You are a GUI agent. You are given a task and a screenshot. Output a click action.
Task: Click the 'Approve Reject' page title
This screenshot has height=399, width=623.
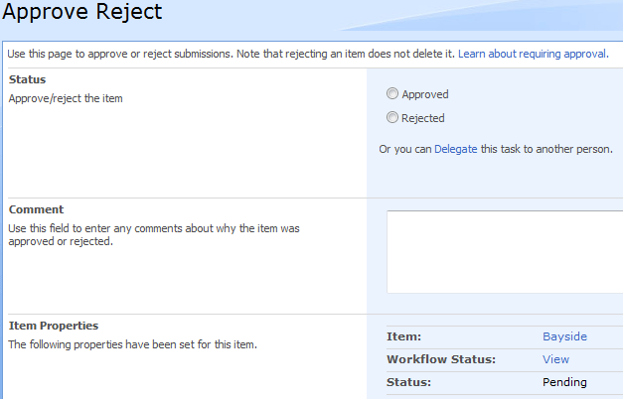point(82,14)
